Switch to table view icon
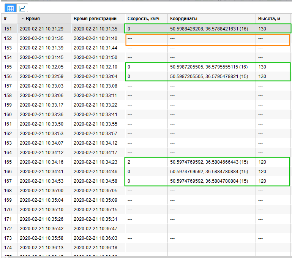 tap(10, 8)
